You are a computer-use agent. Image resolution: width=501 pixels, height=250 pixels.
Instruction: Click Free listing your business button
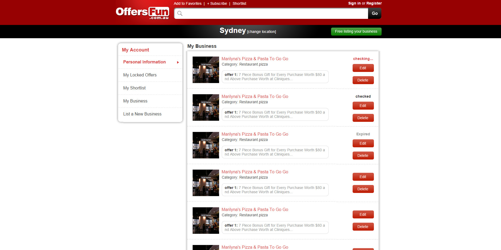pyautogui.click(x=356, y=32)
